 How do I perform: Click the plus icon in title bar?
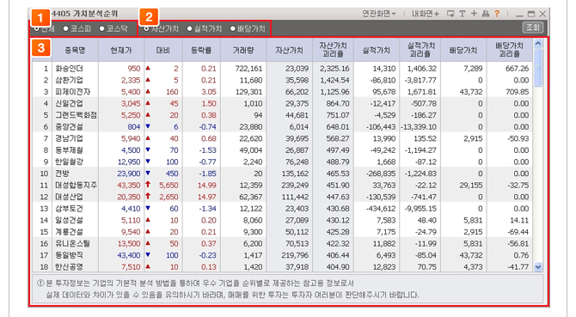tap(474, 14)
